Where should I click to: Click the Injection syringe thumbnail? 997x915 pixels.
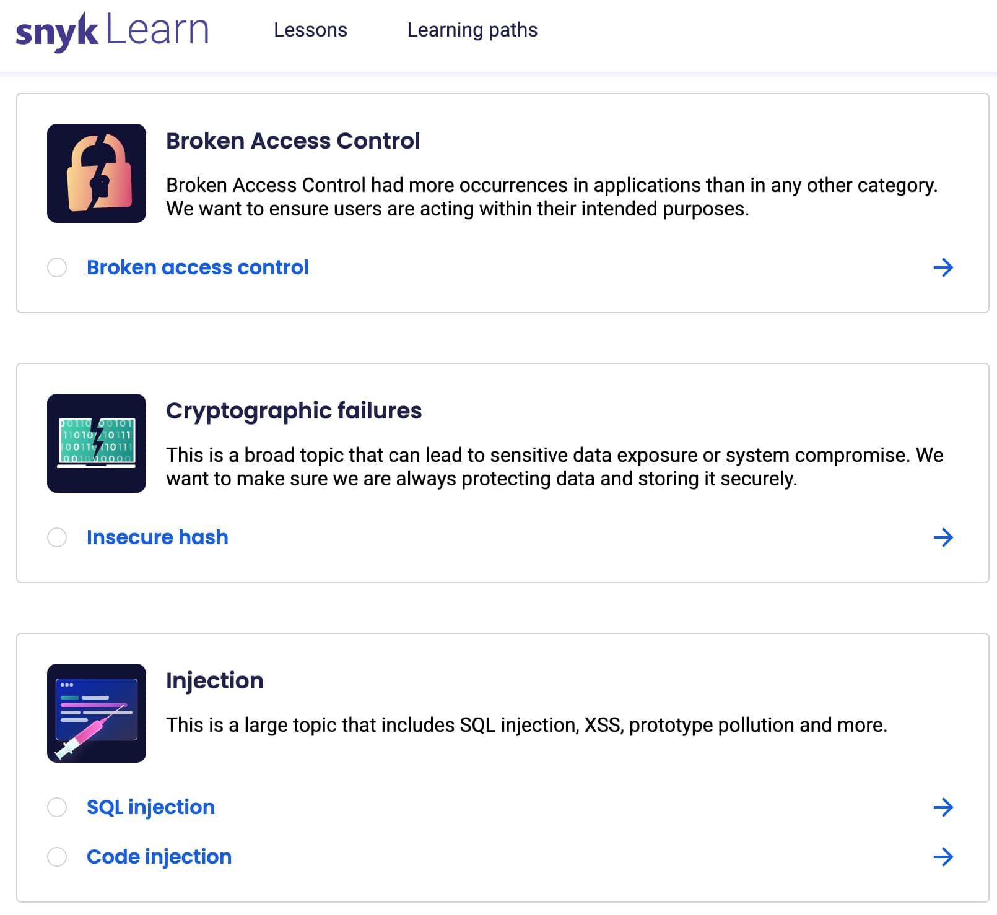(97, 713)
